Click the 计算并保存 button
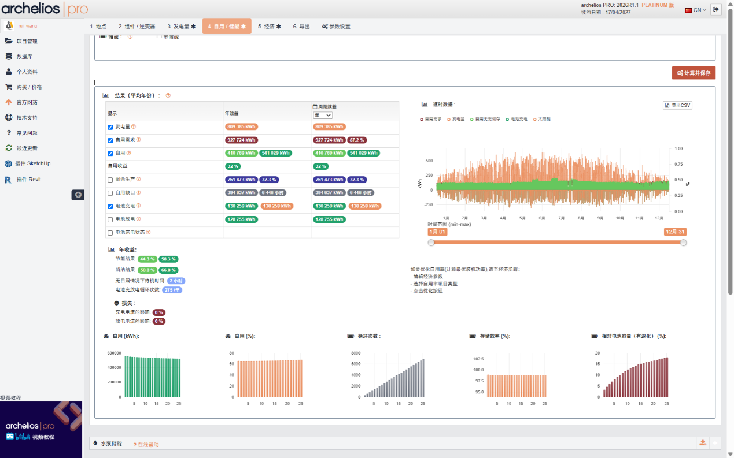The width and height of the screenshot is (734, 458). pos(694,73)
